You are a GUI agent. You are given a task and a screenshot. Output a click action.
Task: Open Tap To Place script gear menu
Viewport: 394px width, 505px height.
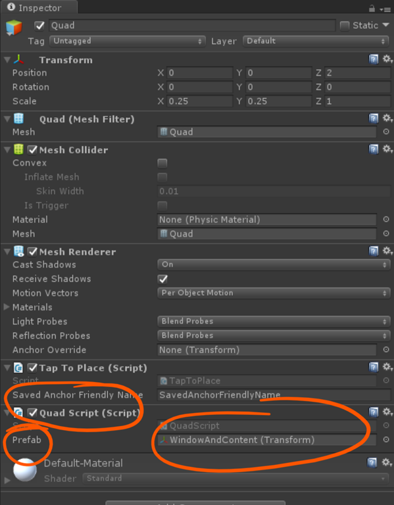(x=387, y=367)
